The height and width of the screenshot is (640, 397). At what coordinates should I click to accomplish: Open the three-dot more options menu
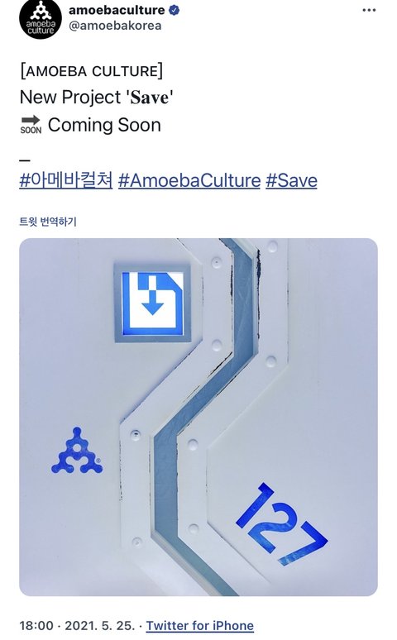point(369,10)
